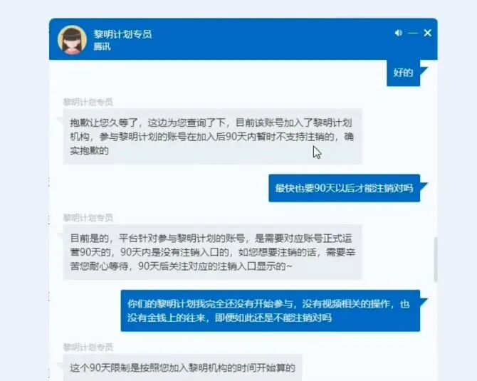Select the reply 这个90天限制是按照您加入黎明机构
This screenshot has width=477, height=381.
pyautogui.click(x=182, y=367)
